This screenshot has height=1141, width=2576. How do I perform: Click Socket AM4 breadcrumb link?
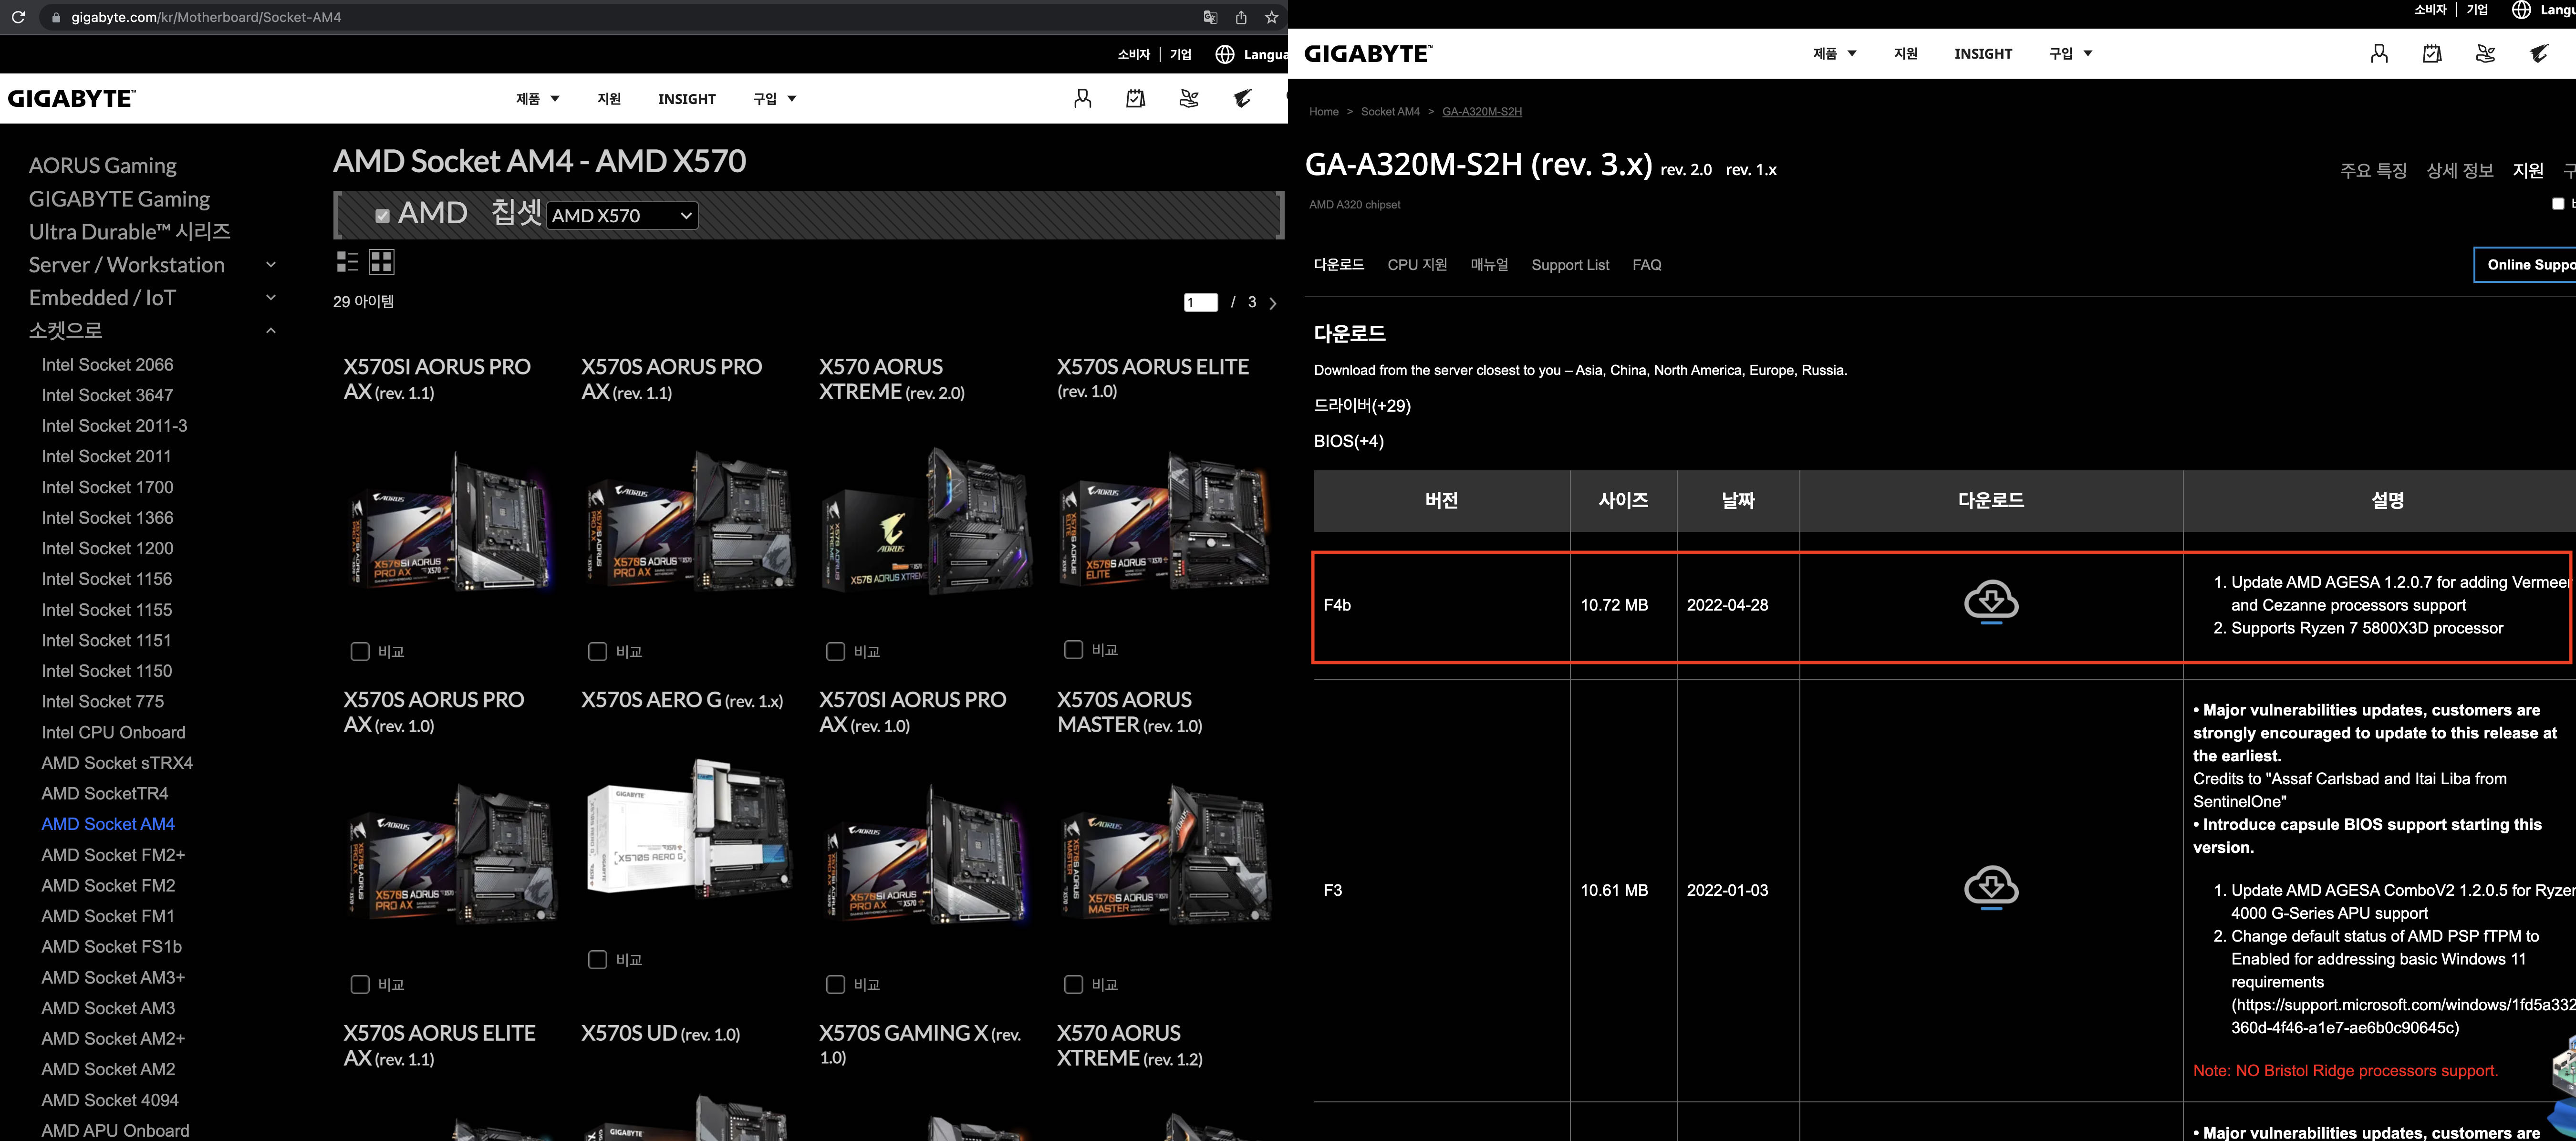1390,112
